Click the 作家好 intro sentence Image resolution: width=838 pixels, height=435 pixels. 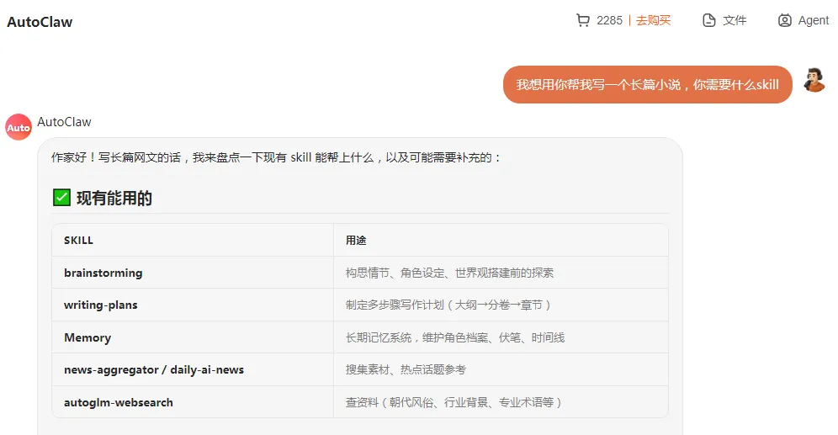pyautogui.click(x=276, y=157)
